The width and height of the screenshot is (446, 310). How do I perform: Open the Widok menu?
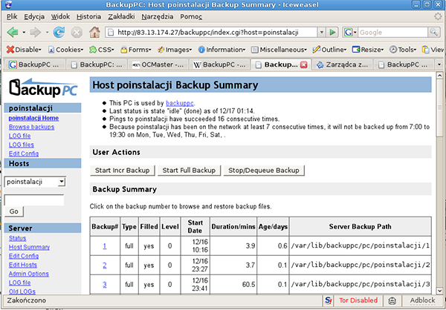(60, 17)
